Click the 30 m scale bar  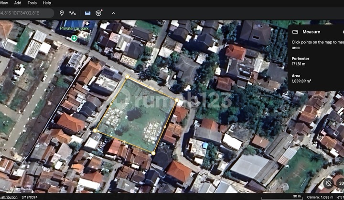(x=282, y=197)
